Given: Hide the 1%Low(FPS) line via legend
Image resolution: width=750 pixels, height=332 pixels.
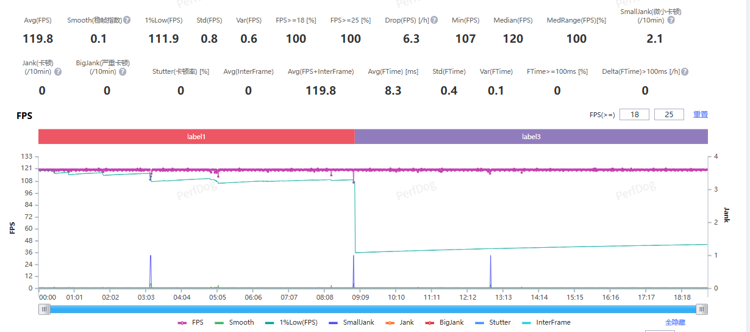Looking at the screenshot, I should pos(291,322).
